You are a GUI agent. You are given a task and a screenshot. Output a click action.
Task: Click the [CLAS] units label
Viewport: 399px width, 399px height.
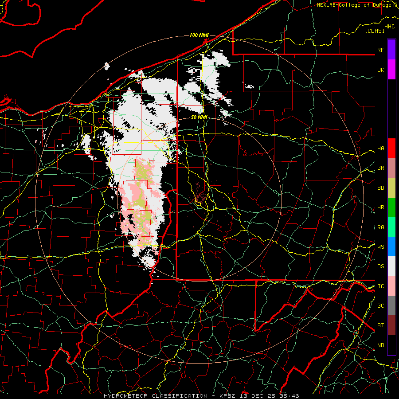[x=375, y=31]
